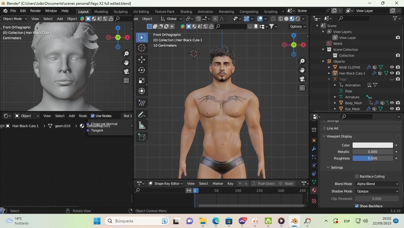Adjust Metallic slider value
Image resolution: width=404 pixels, height=228 pixels.
(x=373, y=152)
